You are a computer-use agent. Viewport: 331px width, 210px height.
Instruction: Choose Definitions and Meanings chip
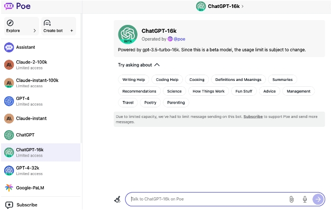[238, 80]
